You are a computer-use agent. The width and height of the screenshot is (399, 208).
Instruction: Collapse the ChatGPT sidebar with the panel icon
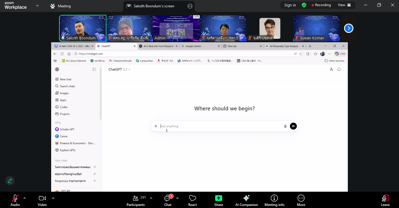point(94,69)
